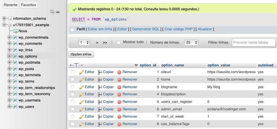Expand the wp_options table node
The image size is (277, 129).
[9, 56]
